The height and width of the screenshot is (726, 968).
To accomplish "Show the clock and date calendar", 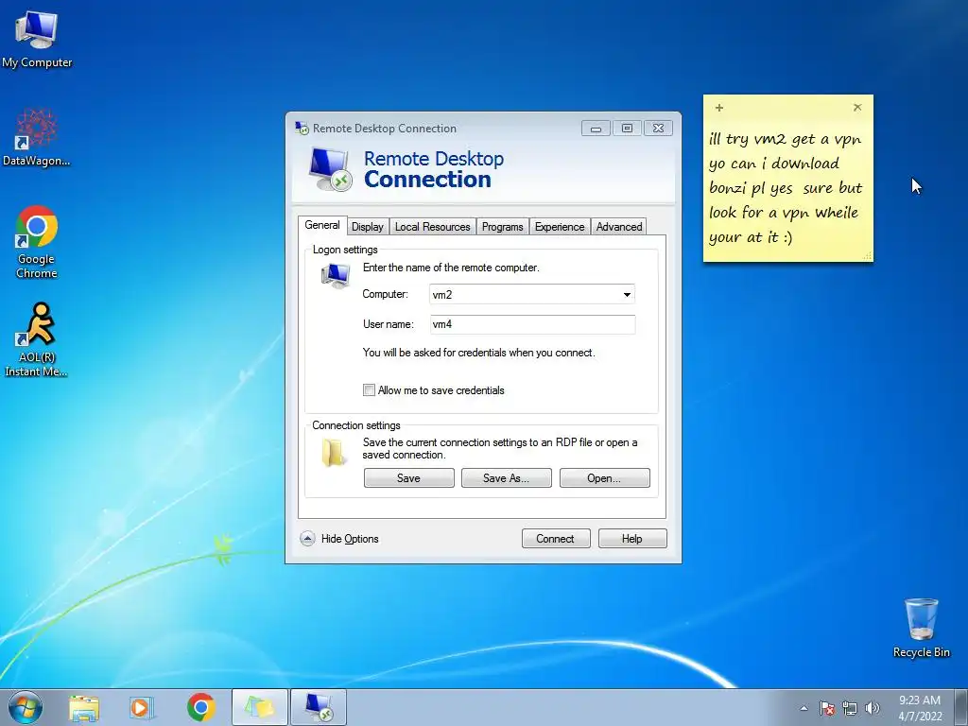I will coord(920,708).
